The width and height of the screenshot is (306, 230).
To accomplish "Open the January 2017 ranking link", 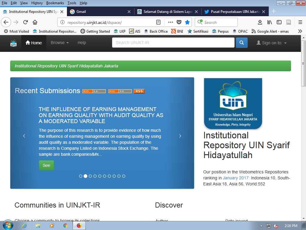I will 235,178.
